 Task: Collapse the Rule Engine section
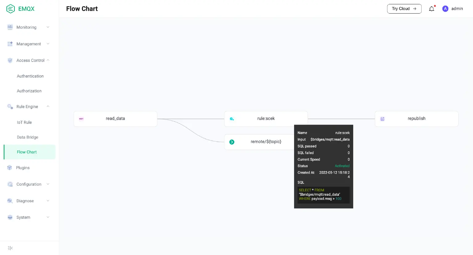tap(27, 106)
